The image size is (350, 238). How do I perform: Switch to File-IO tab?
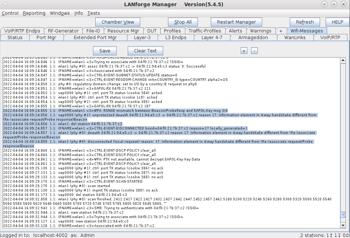pyautogui.click(x=93, y=31)
